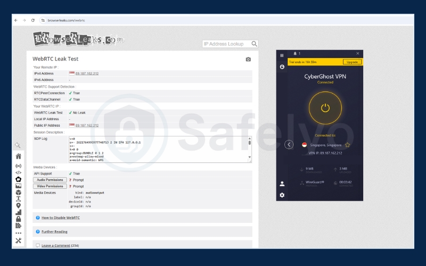Click the API Support row label
426x266 pixels.
click(x=43, y=173)
